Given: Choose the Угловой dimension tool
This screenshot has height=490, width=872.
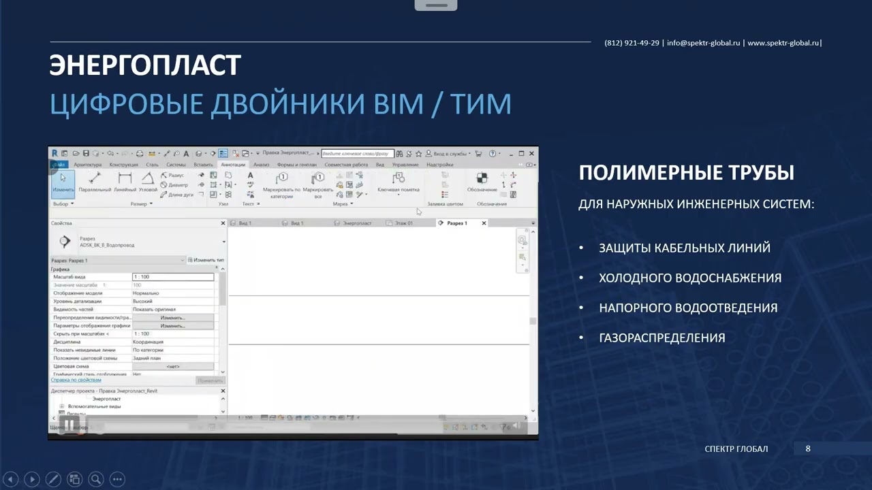Looking at the screenshot, I should click(x=148, y=182).
